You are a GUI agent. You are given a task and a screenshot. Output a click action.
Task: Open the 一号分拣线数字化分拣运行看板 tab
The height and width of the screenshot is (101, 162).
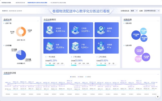point(58,3)
